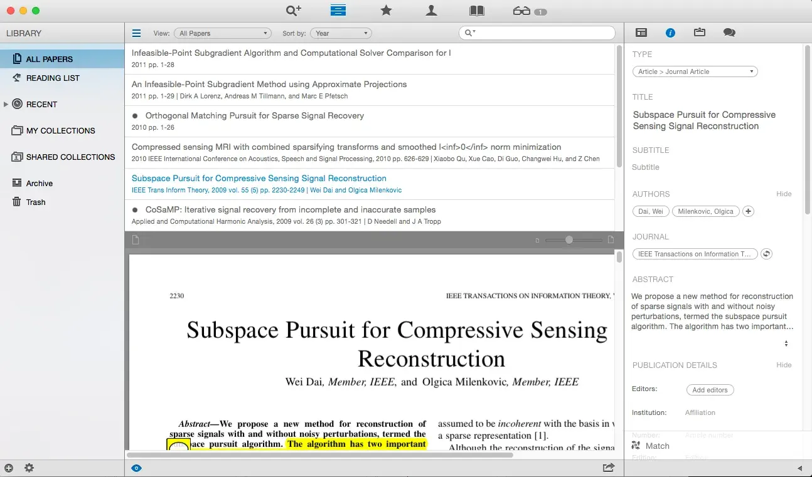
Task: Open the notes speech bubble tab
Action: (x=729, y=33)
